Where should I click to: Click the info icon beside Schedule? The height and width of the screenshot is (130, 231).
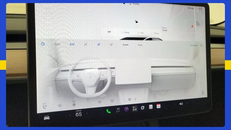(x=201, y=45)
